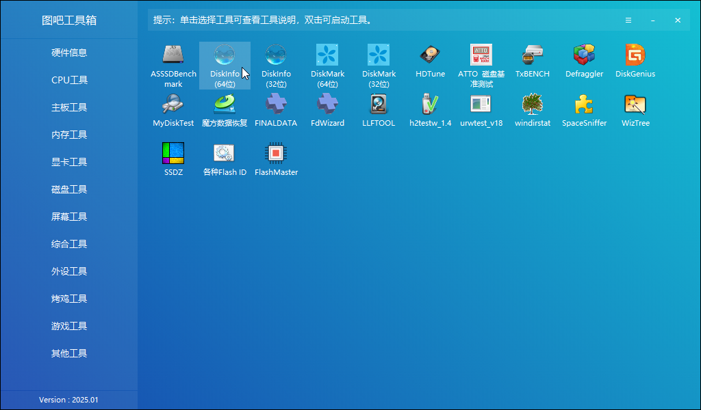Select the FdWizard tool icon

(328, 104)
